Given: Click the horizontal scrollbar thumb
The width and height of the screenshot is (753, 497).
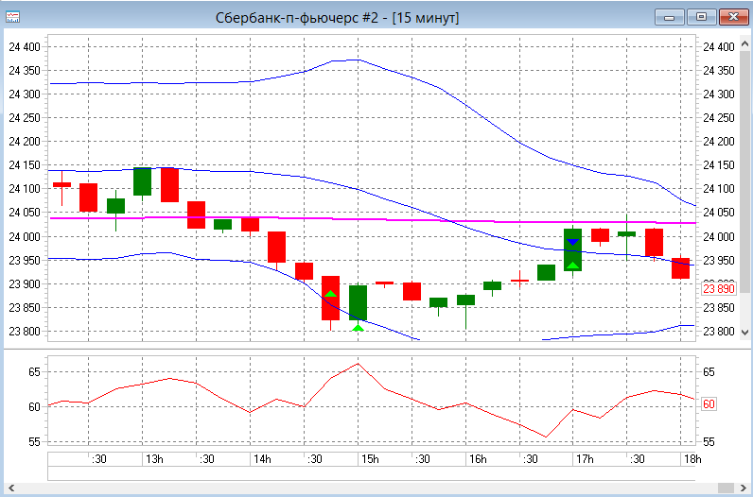Looking at the screenshot, I should tap(726, 488).
